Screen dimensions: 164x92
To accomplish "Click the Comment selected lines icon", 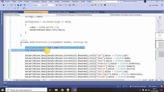I will click(x=99, y=5).
